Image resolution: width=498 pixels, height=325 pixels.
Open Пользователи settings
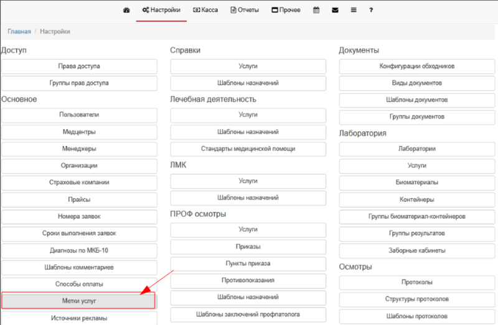pyautogui.click(x=79, y=115)
